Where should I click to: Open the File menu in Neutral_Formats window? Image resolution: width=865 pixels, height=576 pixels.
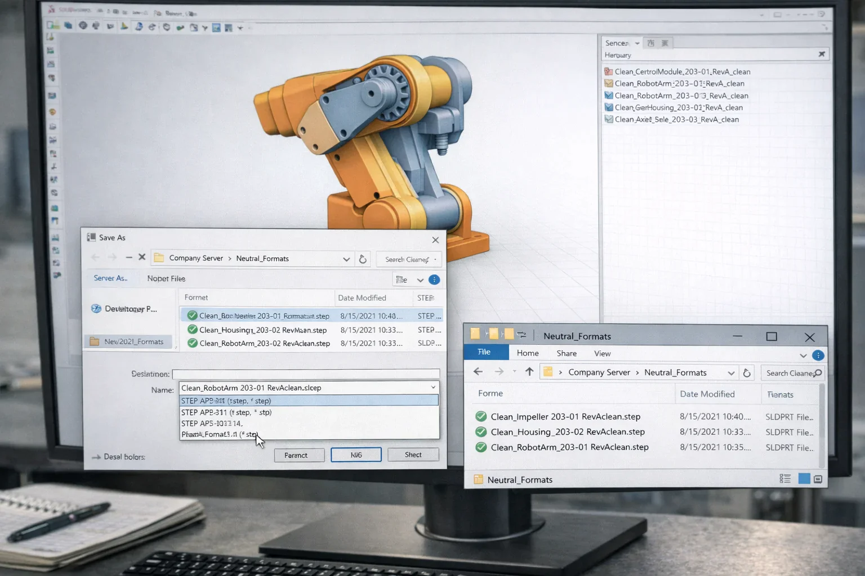point(485,352)
